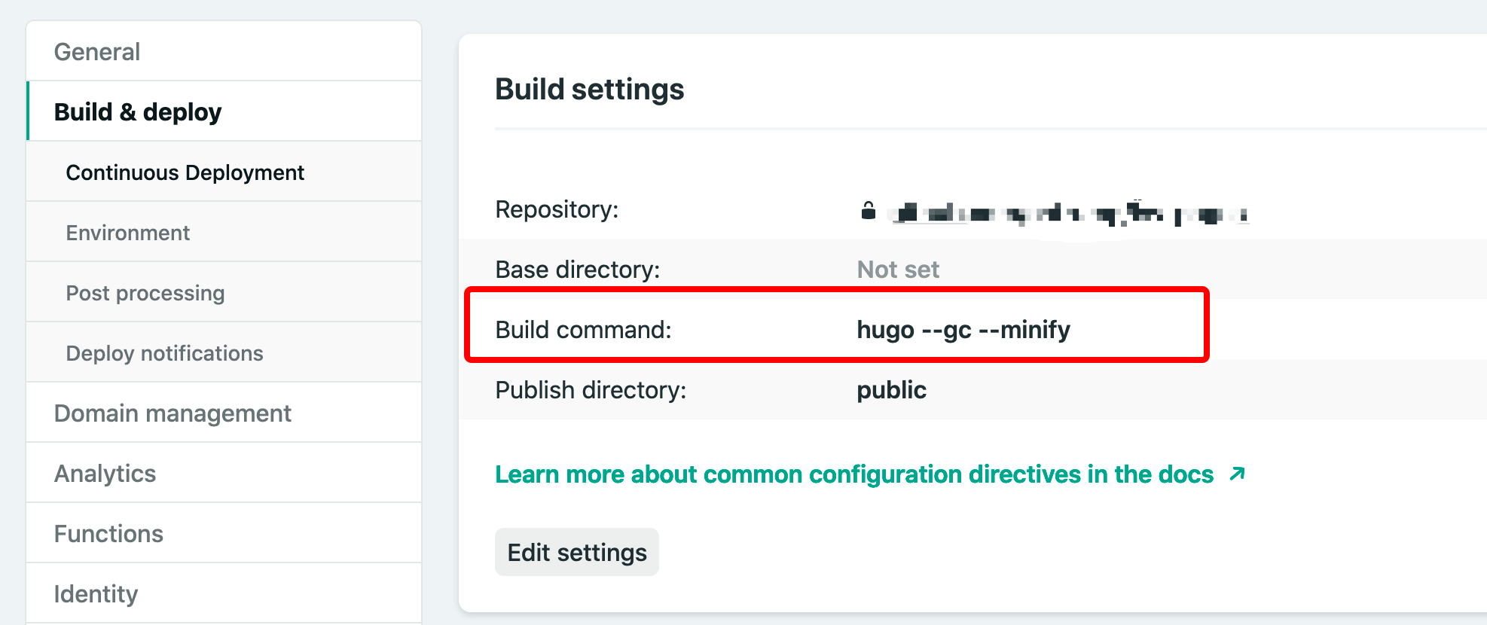Select Build & deploy in sidebar
Viewport: 1487px width, 625px height.
tap(138, 112)
